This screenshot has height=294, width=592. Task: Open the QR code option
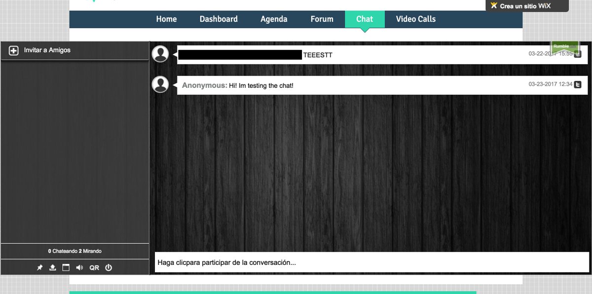pos(94,267)
